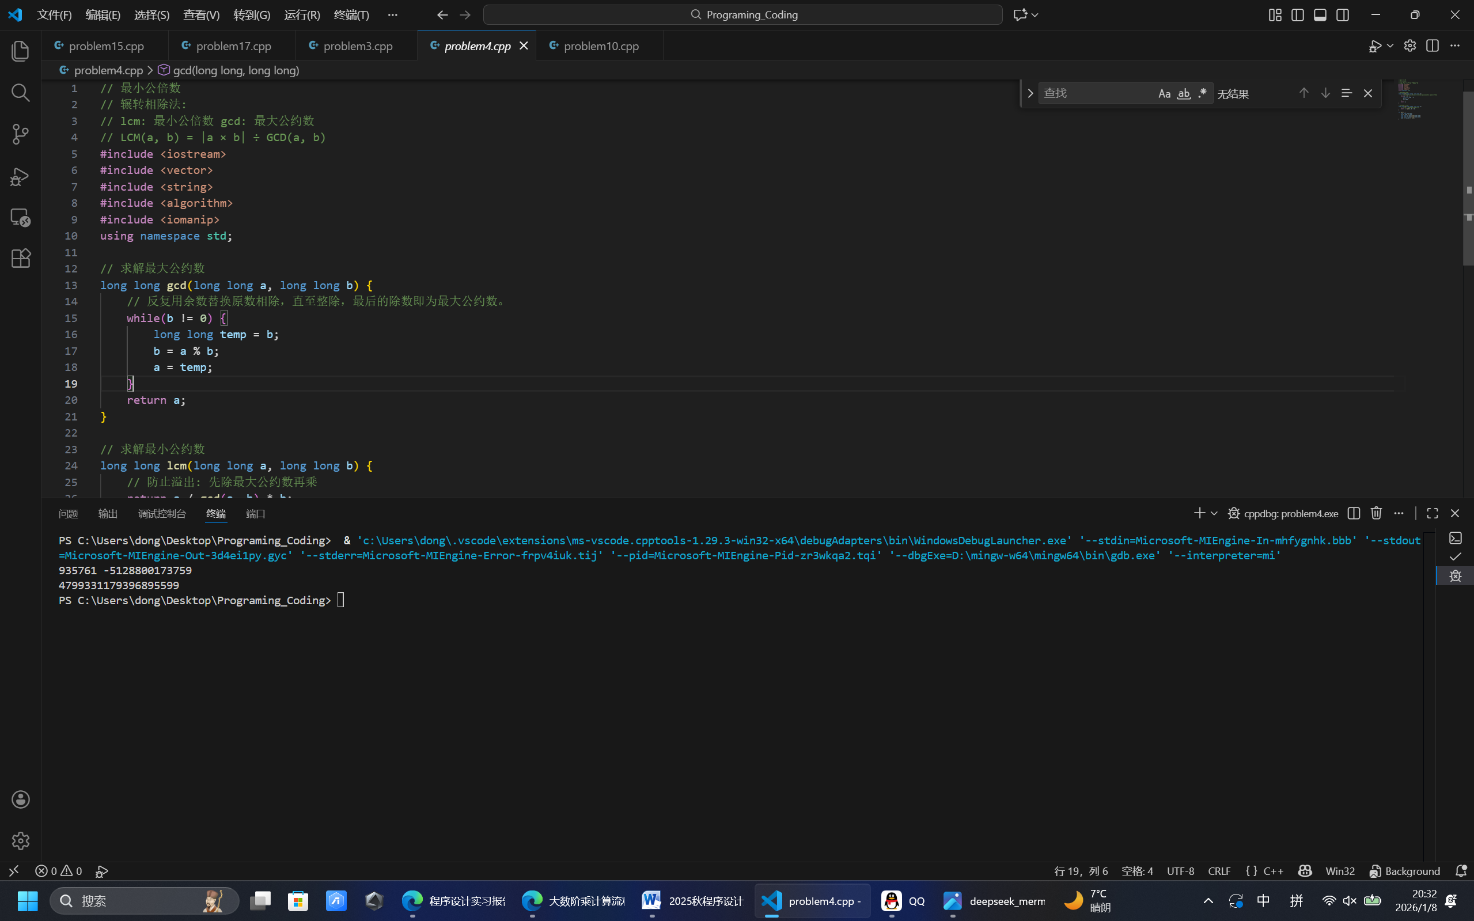Switch to the problem10.cpp tab

(601, 46)
